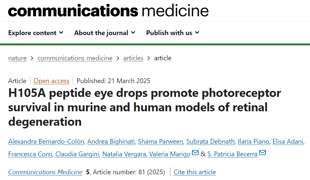Expand the Explore content menu

click(36, 33)
